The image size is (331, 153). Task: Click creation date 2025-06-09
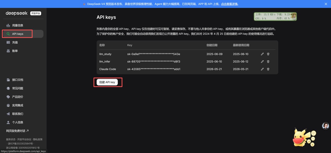pos(214,54)
